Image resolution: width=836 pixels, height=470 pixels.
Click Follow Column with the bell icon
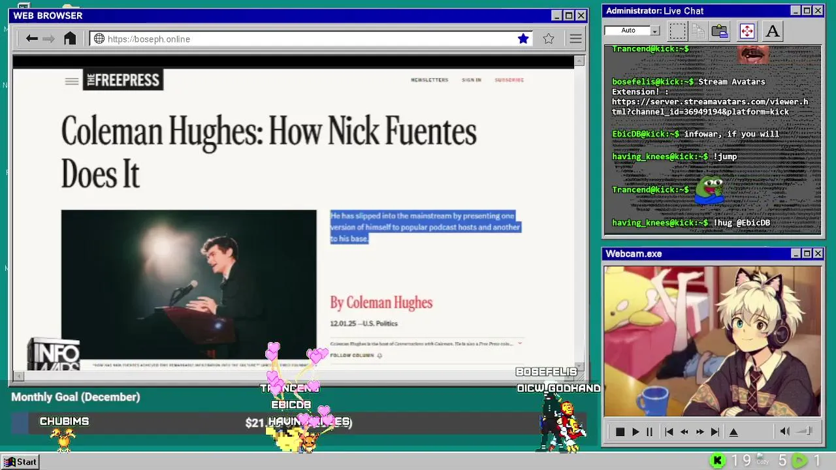pyautogui.click(x=356, y=355)
